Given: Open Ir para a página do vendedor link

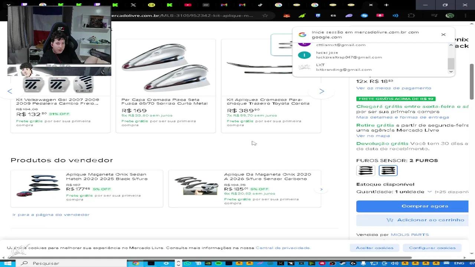Looking at the screenshot, I should [51, 215].
